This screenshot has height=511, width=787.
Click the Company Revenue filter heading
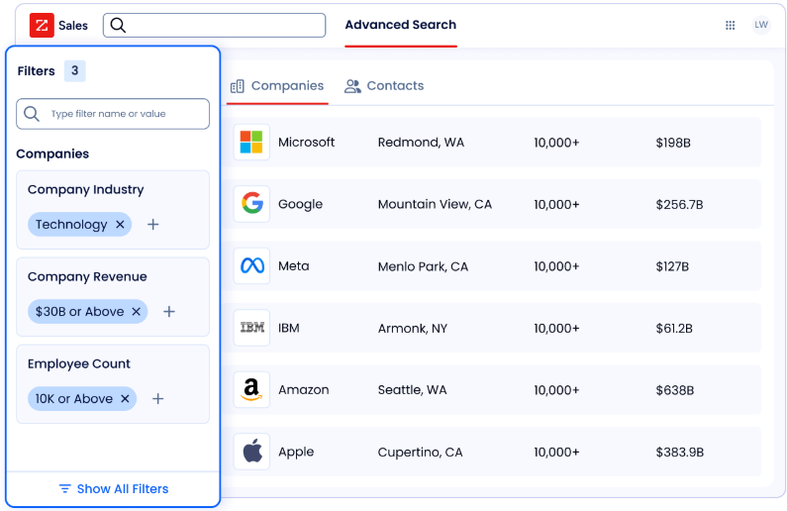coord(87,277)
